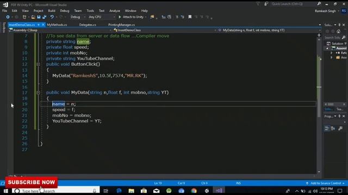Click the Solution Explorer search magnifier icon

pyautogui.click(x=344, y=37)
